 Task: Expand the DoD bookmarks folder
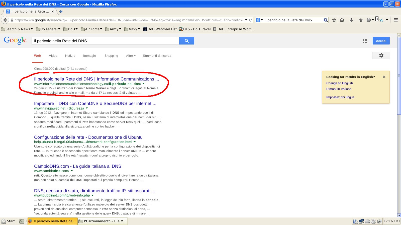coord(70,29)
